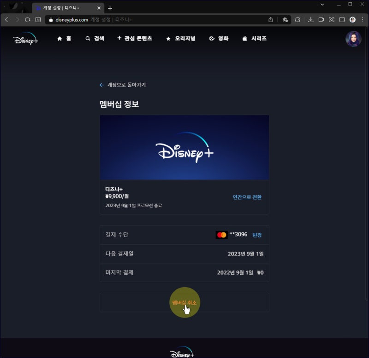Open a new browser tab

pos(110,8)
